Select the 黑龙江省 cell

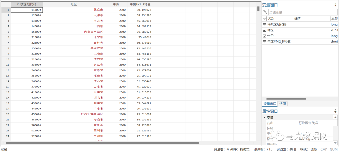pos(74,48)
